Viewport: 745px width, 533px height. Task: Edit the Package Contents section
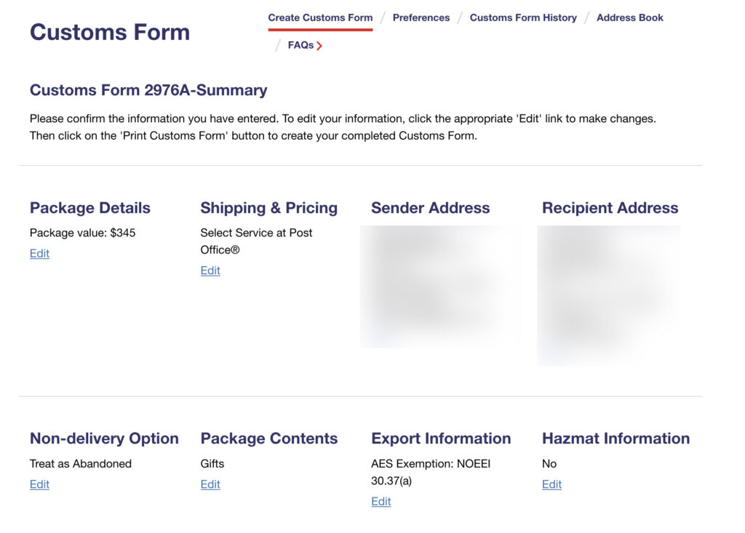click(210, 484)
